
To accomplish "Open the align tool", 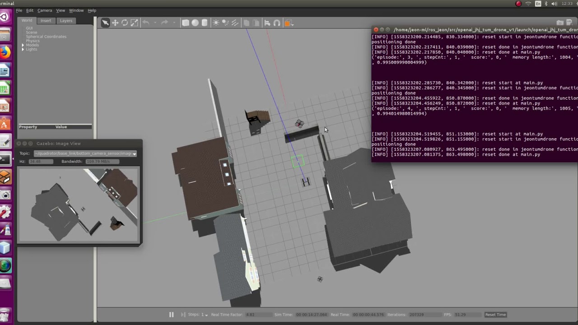I will pyautogui.click(x=267, y=23).
